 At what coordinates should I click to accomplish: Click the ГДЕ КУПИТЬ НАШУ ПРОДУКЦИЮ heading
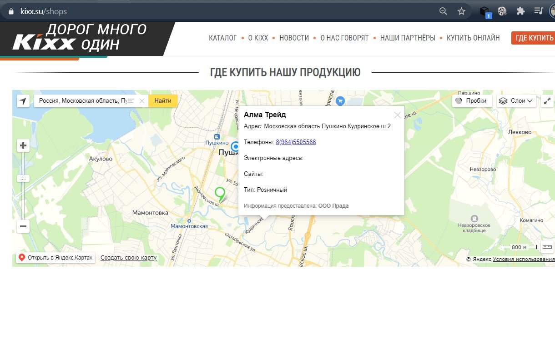tap(285, 72)
